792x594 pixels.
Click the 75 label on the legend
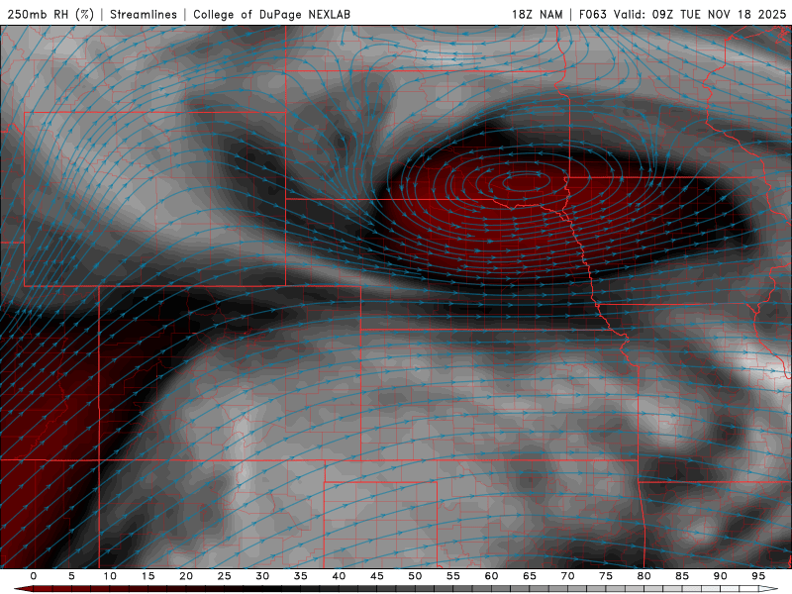pyautogui.click(x=606, y=576)
